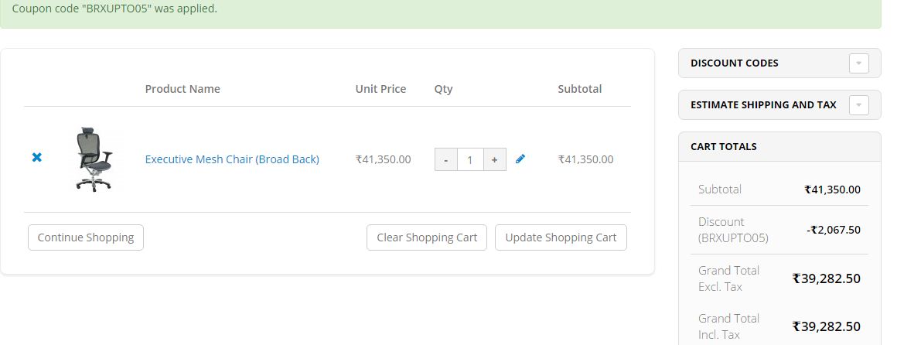Expand the Discount Codes arrow
This screenshot has height=345, width=897.
[858, 63]
